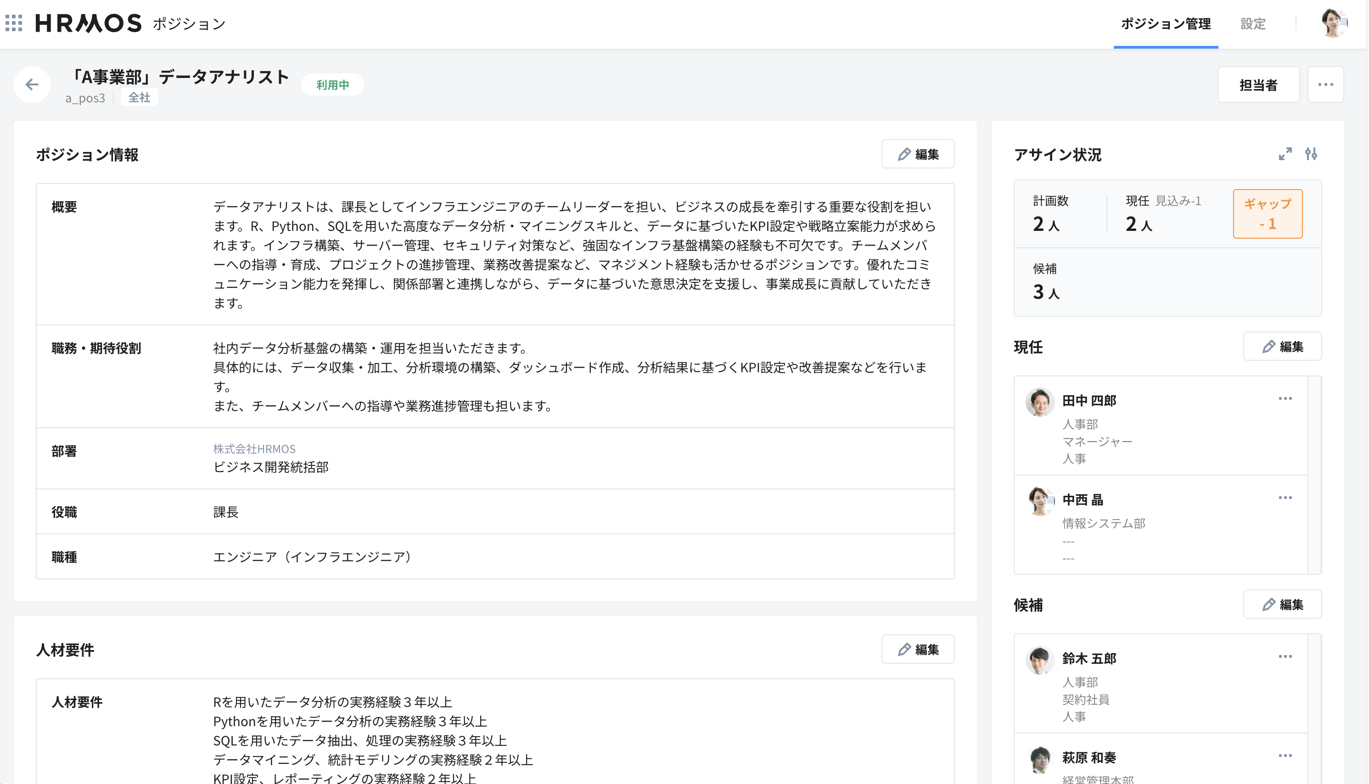Go back using the back arrow

(x=32, y=84)
